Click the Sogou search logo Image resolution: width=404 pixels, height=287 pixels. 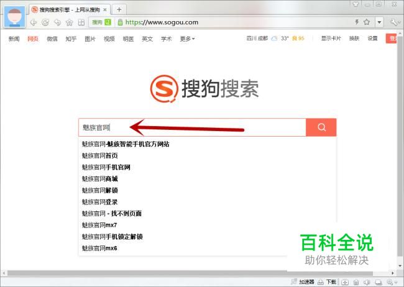[x=204, y=89]
